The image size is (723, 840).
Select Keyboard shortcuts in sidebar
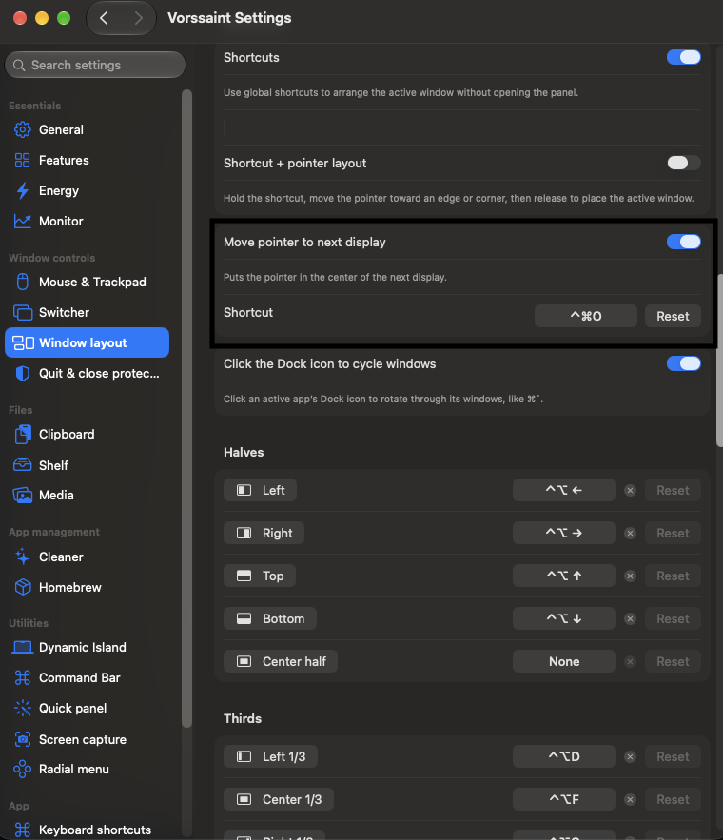pos(87,830)
